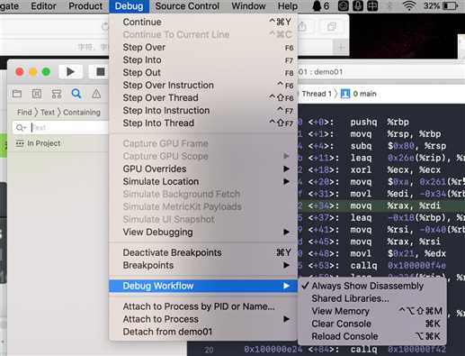Screen dimensions: 465x356
Task: Open the Editor menu in menu bar
Action: (43, 6)
